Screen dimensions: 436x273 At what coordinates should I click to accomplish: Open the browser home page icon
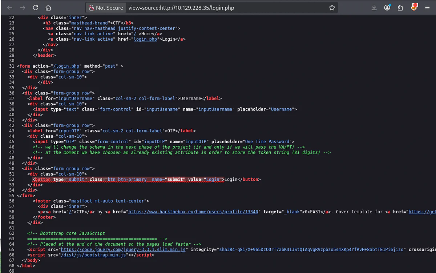48,8
